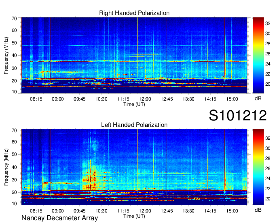Click the 32 dB value on upper color bar
Viewport: 275px width, 223px height.
pyautogui.click(x=268, y=23)
